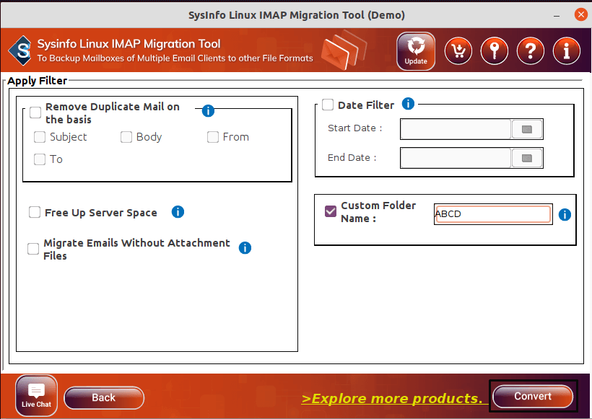Viewport: 592px width, 419px height.
Task: Check the Body option
Action: pos(126,137)
